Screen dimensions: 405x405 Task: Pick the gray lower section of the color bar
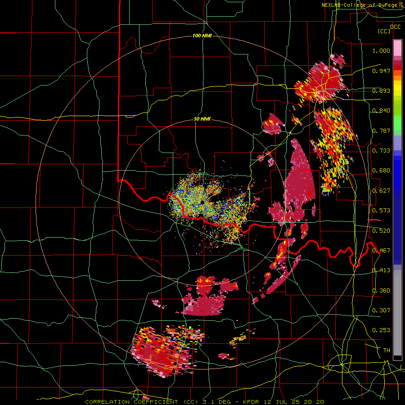click(397, 313)
